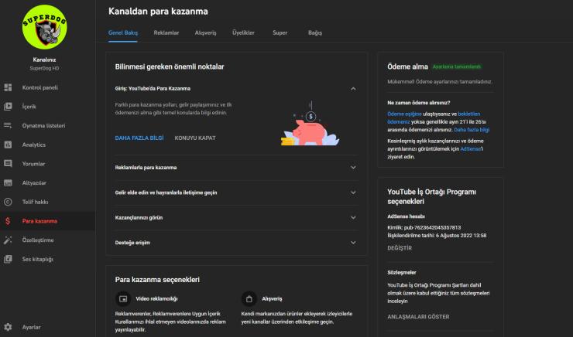Click the Kimlik pub-7623642045357813 text

click(424, 227)
